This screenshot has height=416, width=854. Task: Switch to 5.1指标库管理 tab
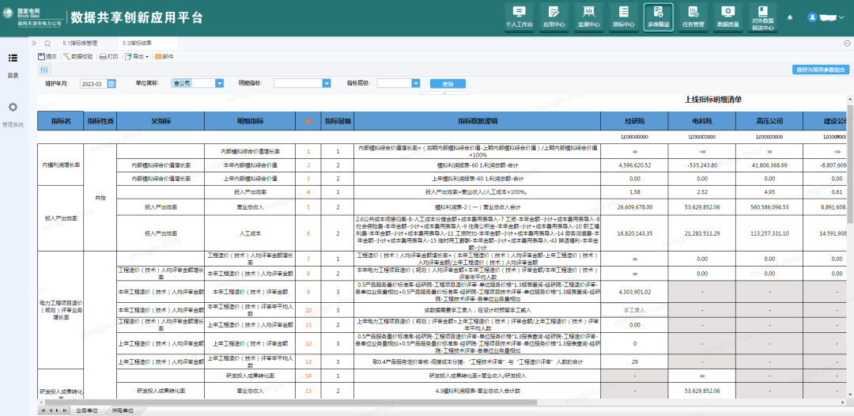[x=80, y=43]
